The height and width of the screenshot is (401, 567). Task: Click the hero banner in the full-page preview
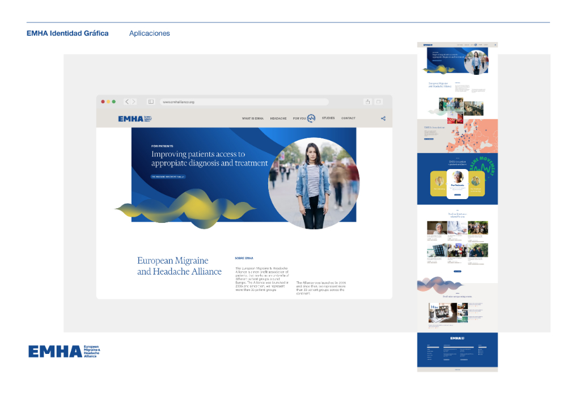458,61
